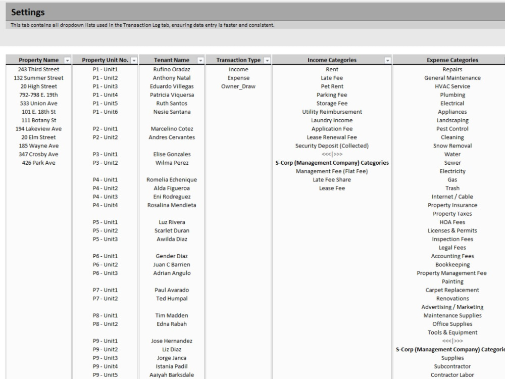Open the Property Unit No. filter dropdown

point(134,60)
